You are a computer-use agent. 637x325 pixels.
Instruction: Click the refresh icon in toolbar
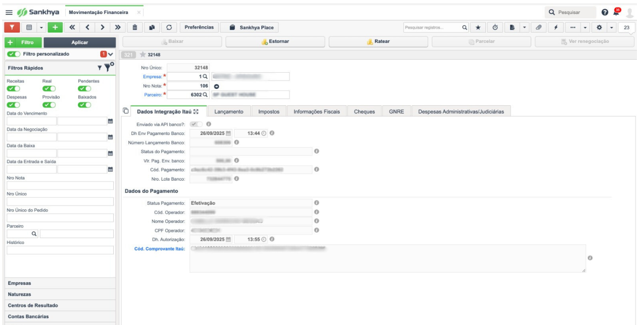click(x=169, y=27)
